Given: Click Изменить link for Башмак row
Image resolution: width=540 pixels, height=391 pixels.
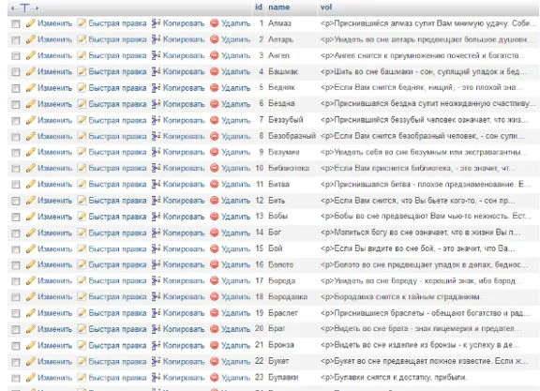Looking at the screenshot, I should coord(54,71).
